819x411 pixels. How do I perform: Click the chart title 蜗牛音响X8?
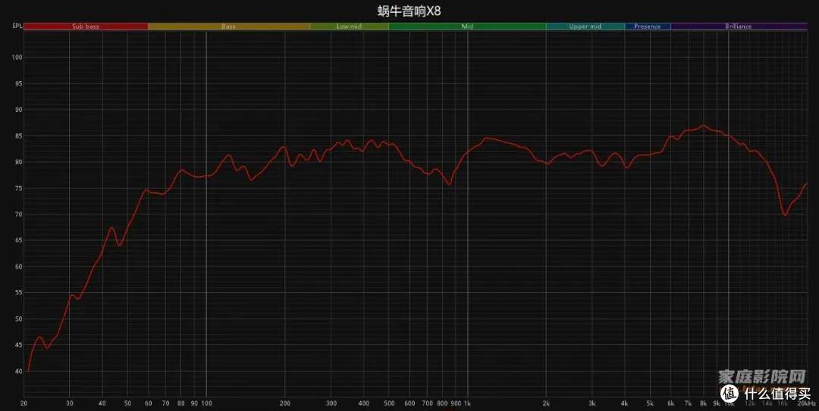[409, 11]
